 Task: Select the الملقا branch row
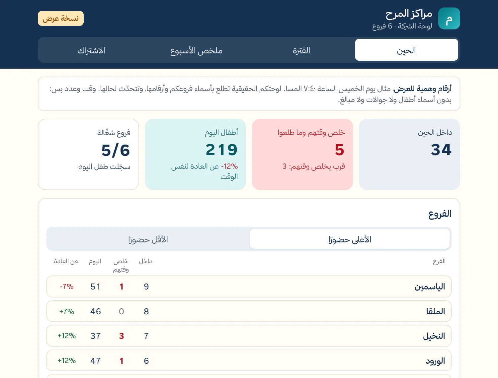[249, 311]
